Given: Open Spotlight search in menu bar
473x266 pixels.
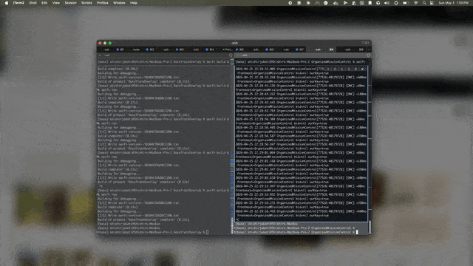Looking at the screenshot, I should point(424,3).
